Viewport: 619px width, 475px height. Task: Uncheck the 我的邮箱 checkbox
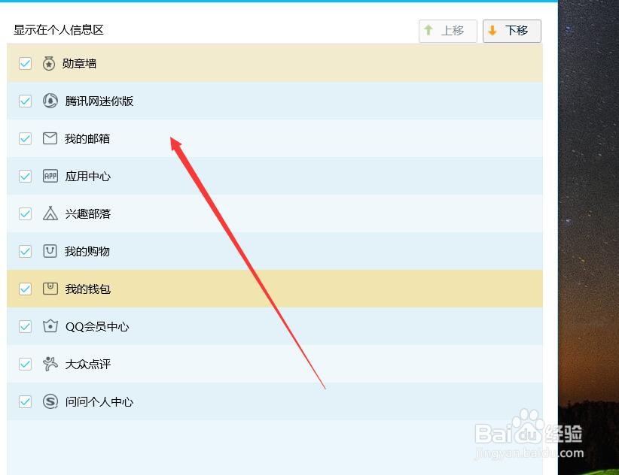26,138
